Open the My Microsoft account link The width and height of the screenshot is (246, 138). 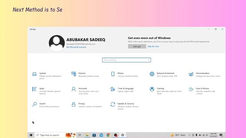click(x=76, y=47)
